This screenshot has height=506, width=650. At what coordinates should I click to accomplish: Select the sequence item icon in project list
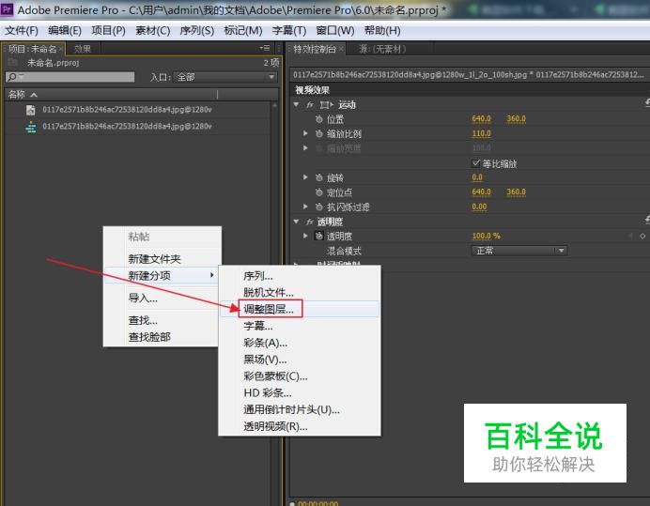point(30,127)
